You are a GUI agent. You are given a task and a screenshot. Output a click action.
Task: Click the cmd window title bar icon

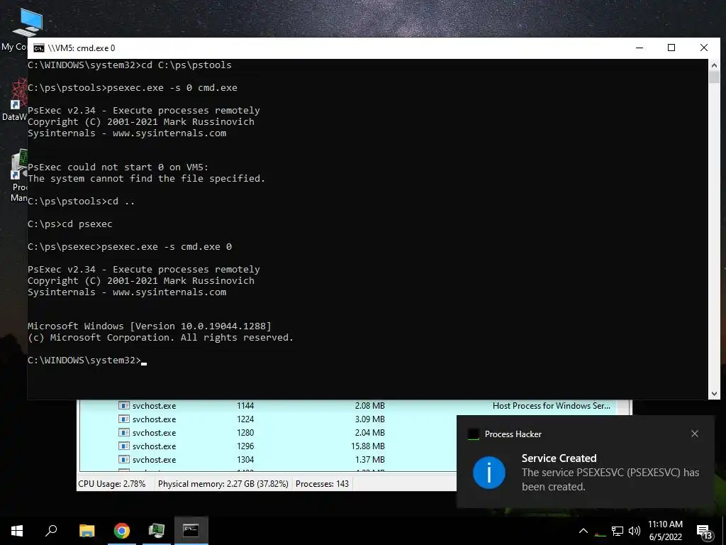click(x=39, y=48)
